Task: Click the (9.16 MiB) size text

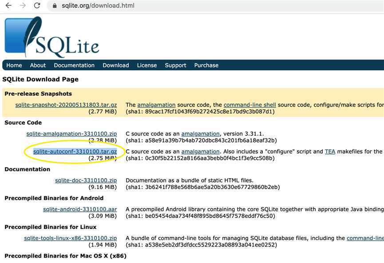Action: coord(103,187)
